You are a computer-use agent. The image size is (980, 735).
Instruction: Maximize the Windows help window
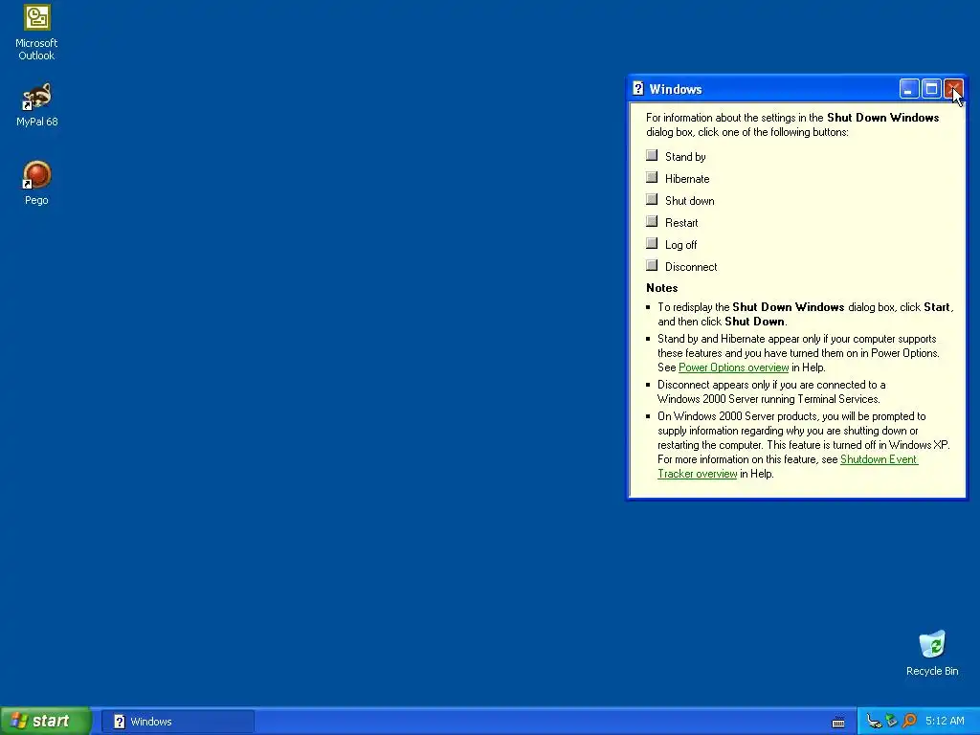[x=931, y=89]
